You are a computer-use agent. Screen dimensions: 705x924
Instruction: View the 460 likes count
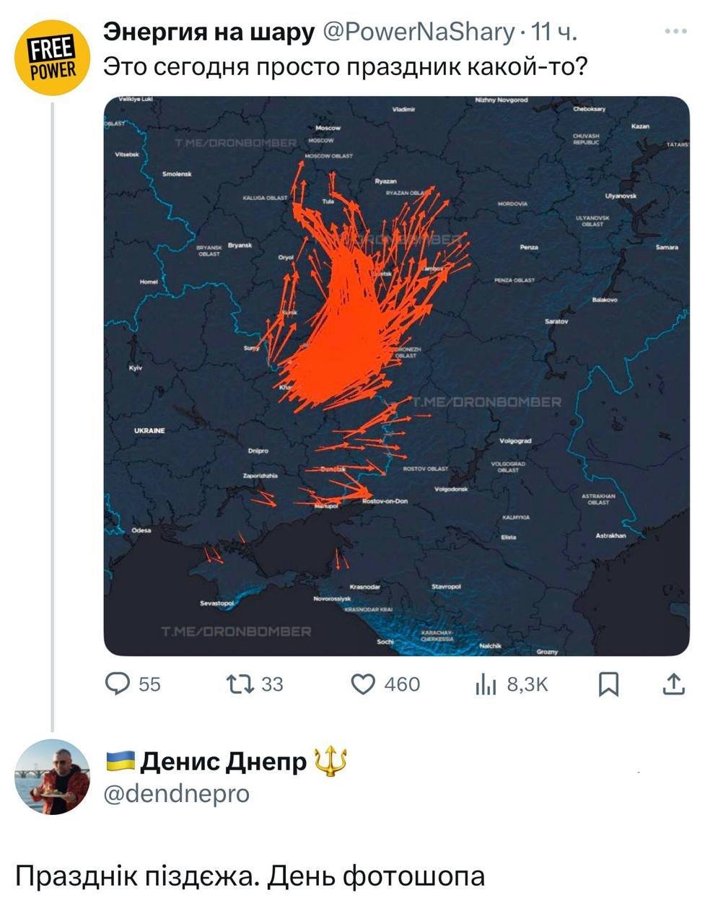[402, 684]
